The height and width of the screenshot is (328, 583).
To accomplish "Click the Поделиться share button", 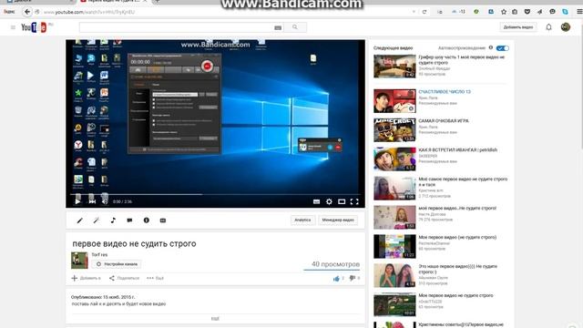I will pyautogui.click(x=124, y=278).
